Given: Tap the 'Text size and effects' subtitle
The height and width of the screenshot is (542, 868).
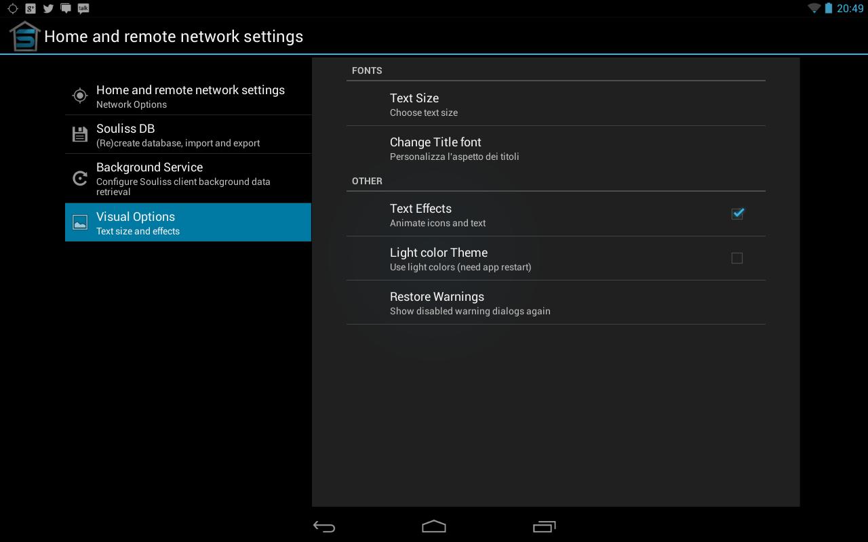Looking at the screenshot, I should point(138,231).
